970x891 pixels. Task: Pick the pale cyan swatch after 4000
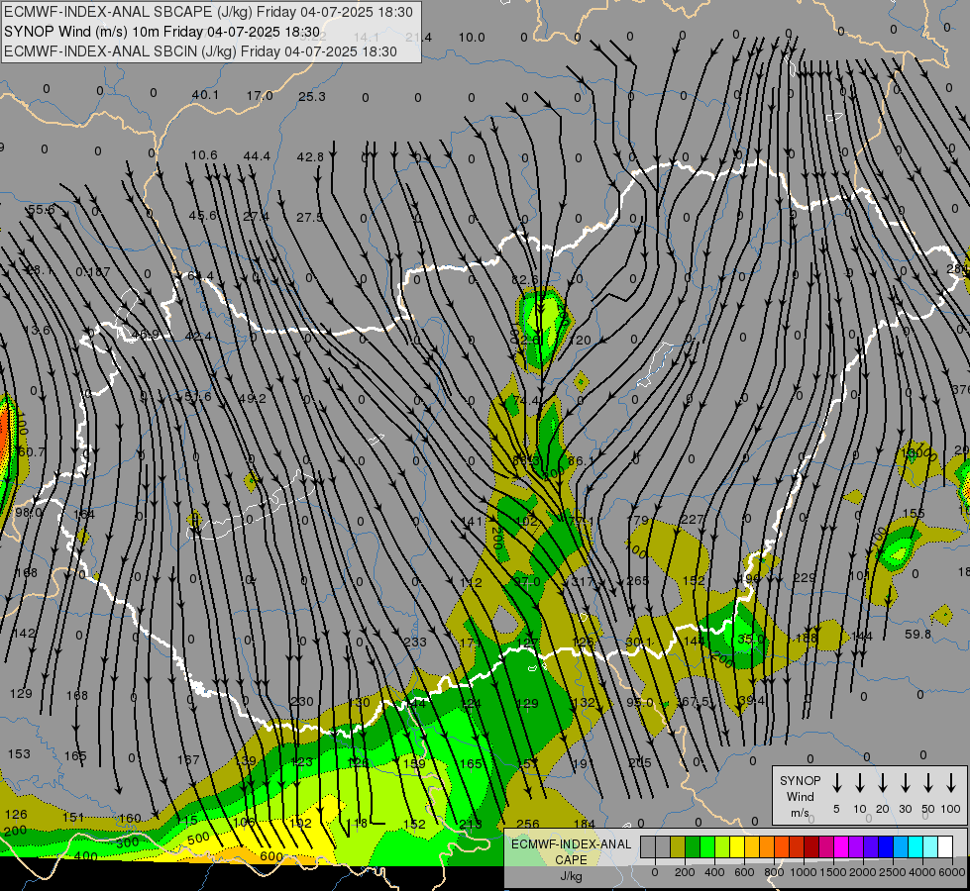pyautogui.click(x=929, y=847)
